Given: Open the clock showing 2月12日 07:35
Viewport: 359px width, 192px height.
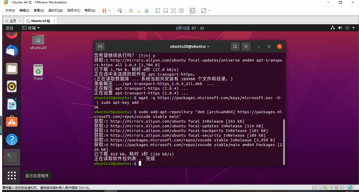Looking at the screenshot, I should point(190,28).
